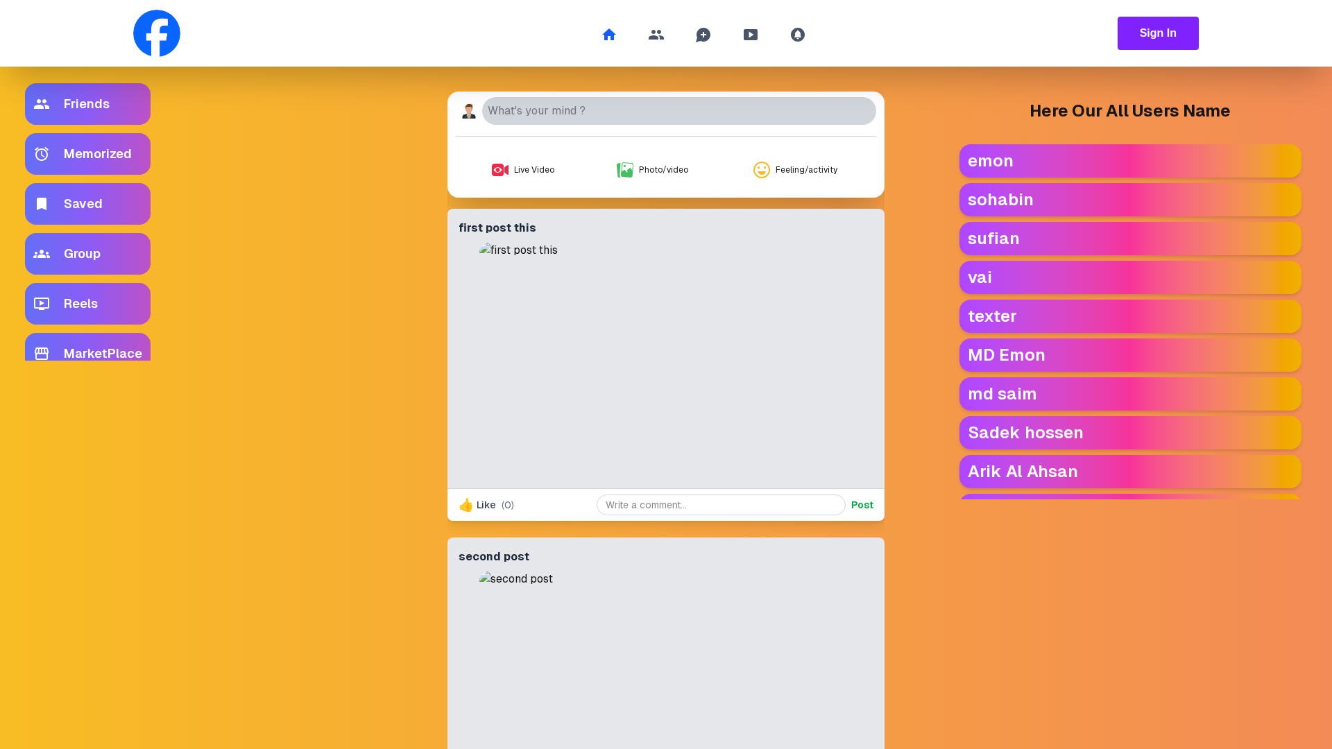Select user emon
This screenshot has height=749, width=1332.
coord(1130,161)
